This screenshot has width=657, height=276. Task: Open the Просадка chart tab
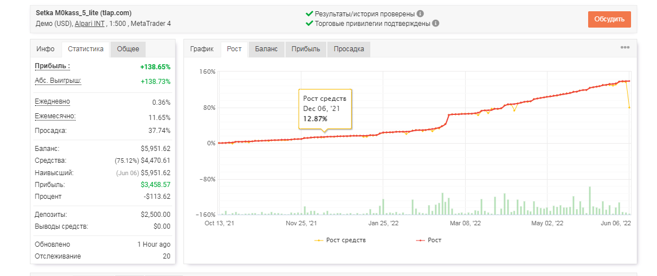click(x=349, y=49)
